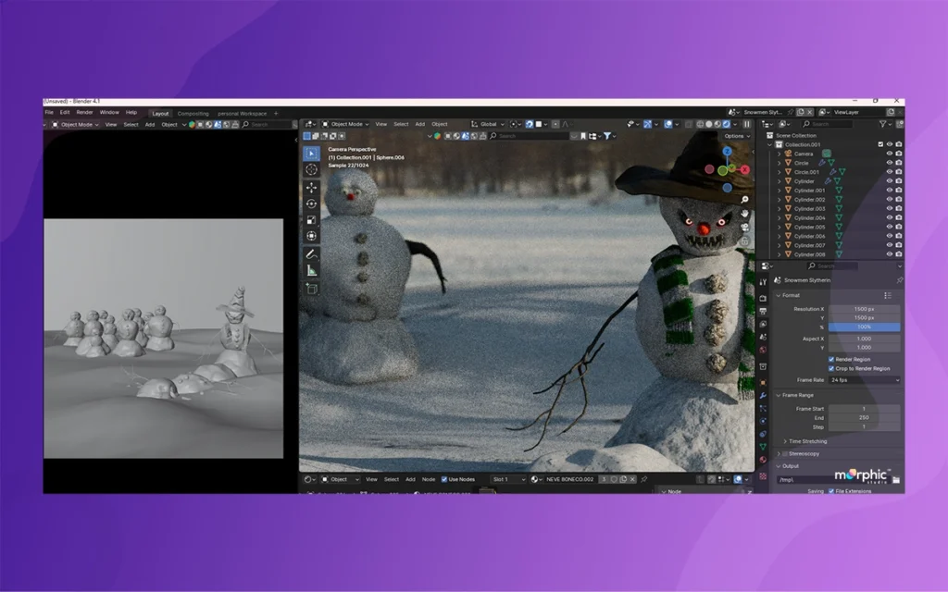The height and width of the screenshot is (592, 948).
Task: Toggle the Use Nodes checkbox
Action: point(444,479)
